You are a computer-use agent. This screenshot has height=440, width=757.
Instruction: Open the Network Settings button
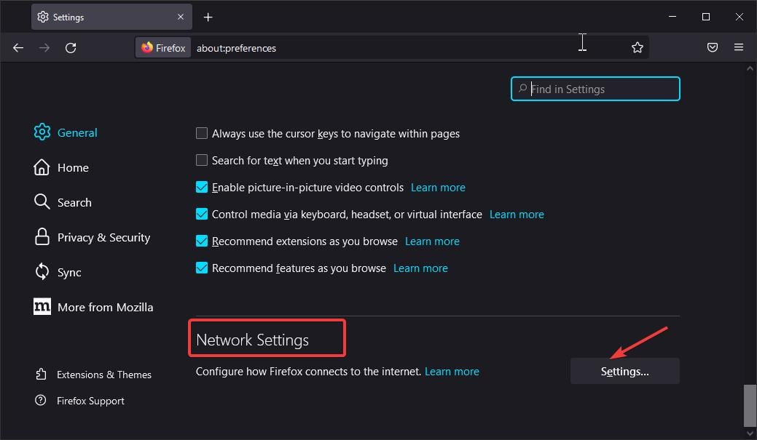624,371
